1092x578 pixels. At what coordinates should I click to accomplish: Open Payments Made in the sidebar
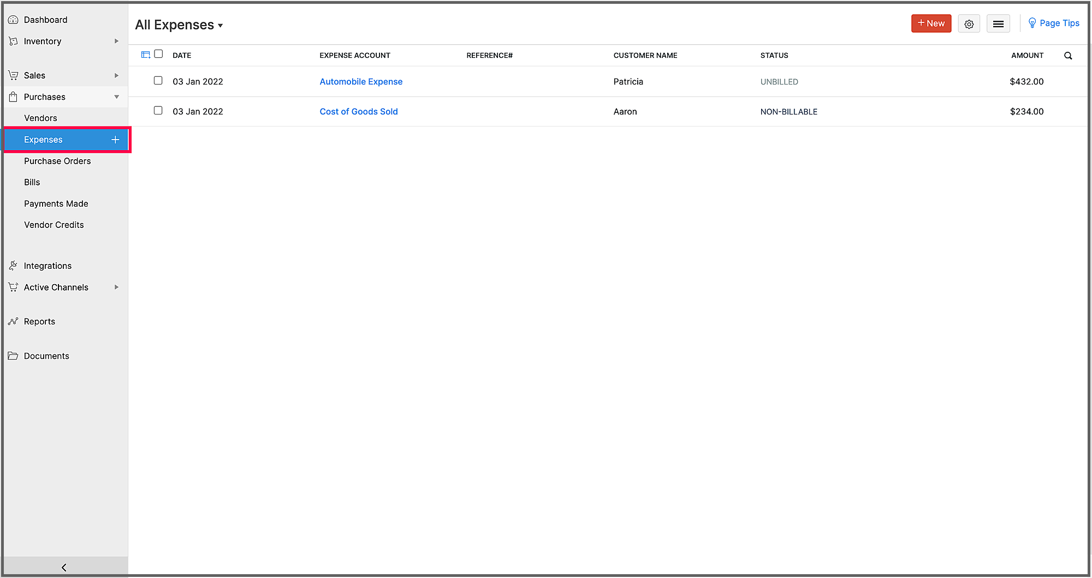[56, 204]
